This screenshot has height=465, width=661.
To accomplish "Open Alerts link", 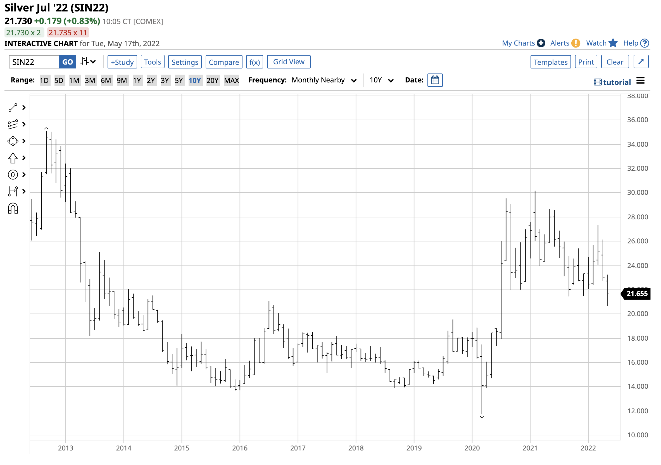I will [x=560, y=43].
